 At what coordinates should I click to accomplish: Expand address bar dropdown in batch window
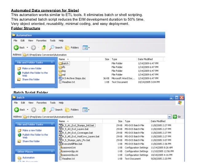point(170,117)
